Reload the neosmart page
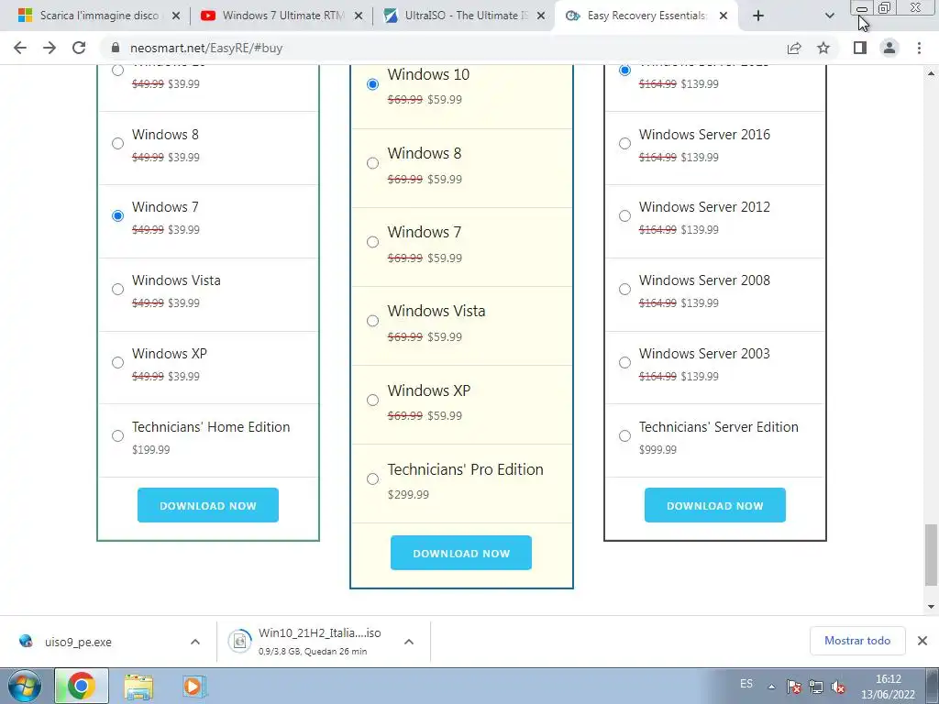939x704 pixels. point(79,48)
